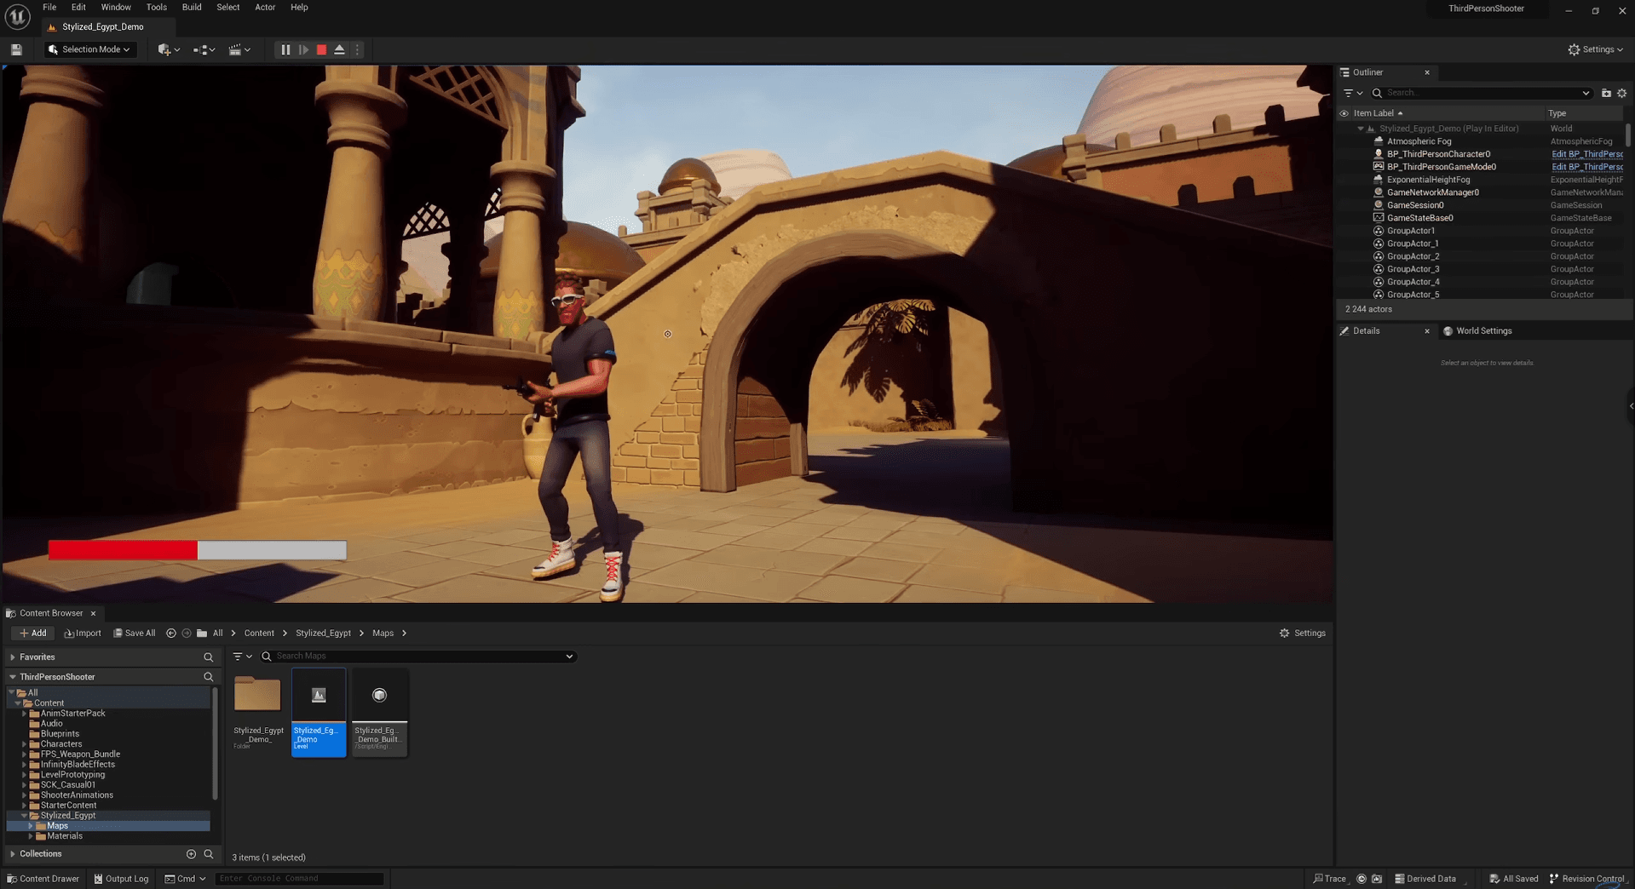Toggle the Outliner visibility eye column
This screenshot has width=1635, height=889.
pos(1344,113)
